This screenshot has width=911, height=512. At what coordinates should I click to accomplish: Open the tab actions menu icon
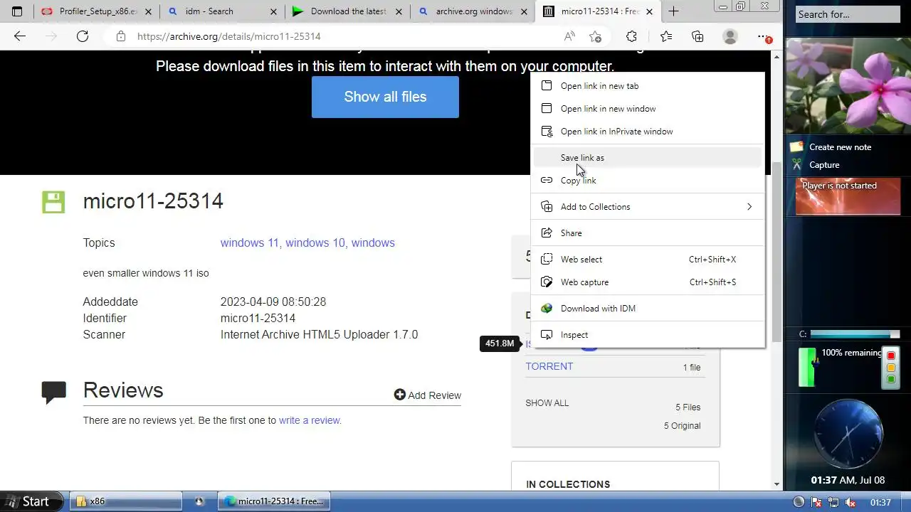click(x=17, y=11)
